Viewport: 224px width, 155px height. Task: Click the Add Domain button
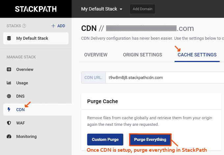142,9
